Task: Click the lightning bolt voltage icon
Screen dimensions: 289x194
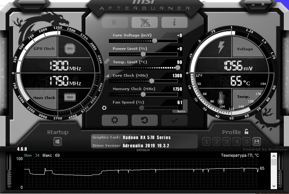Action: click(x=221, y=47)
